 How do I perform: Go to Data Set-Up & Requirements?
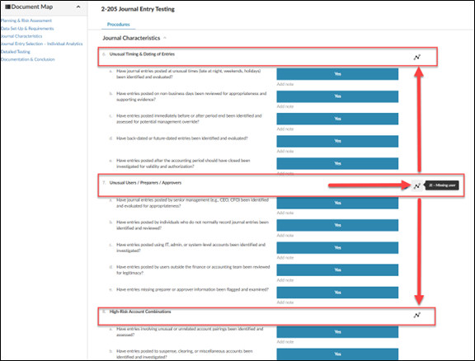(x=27, y=29)
